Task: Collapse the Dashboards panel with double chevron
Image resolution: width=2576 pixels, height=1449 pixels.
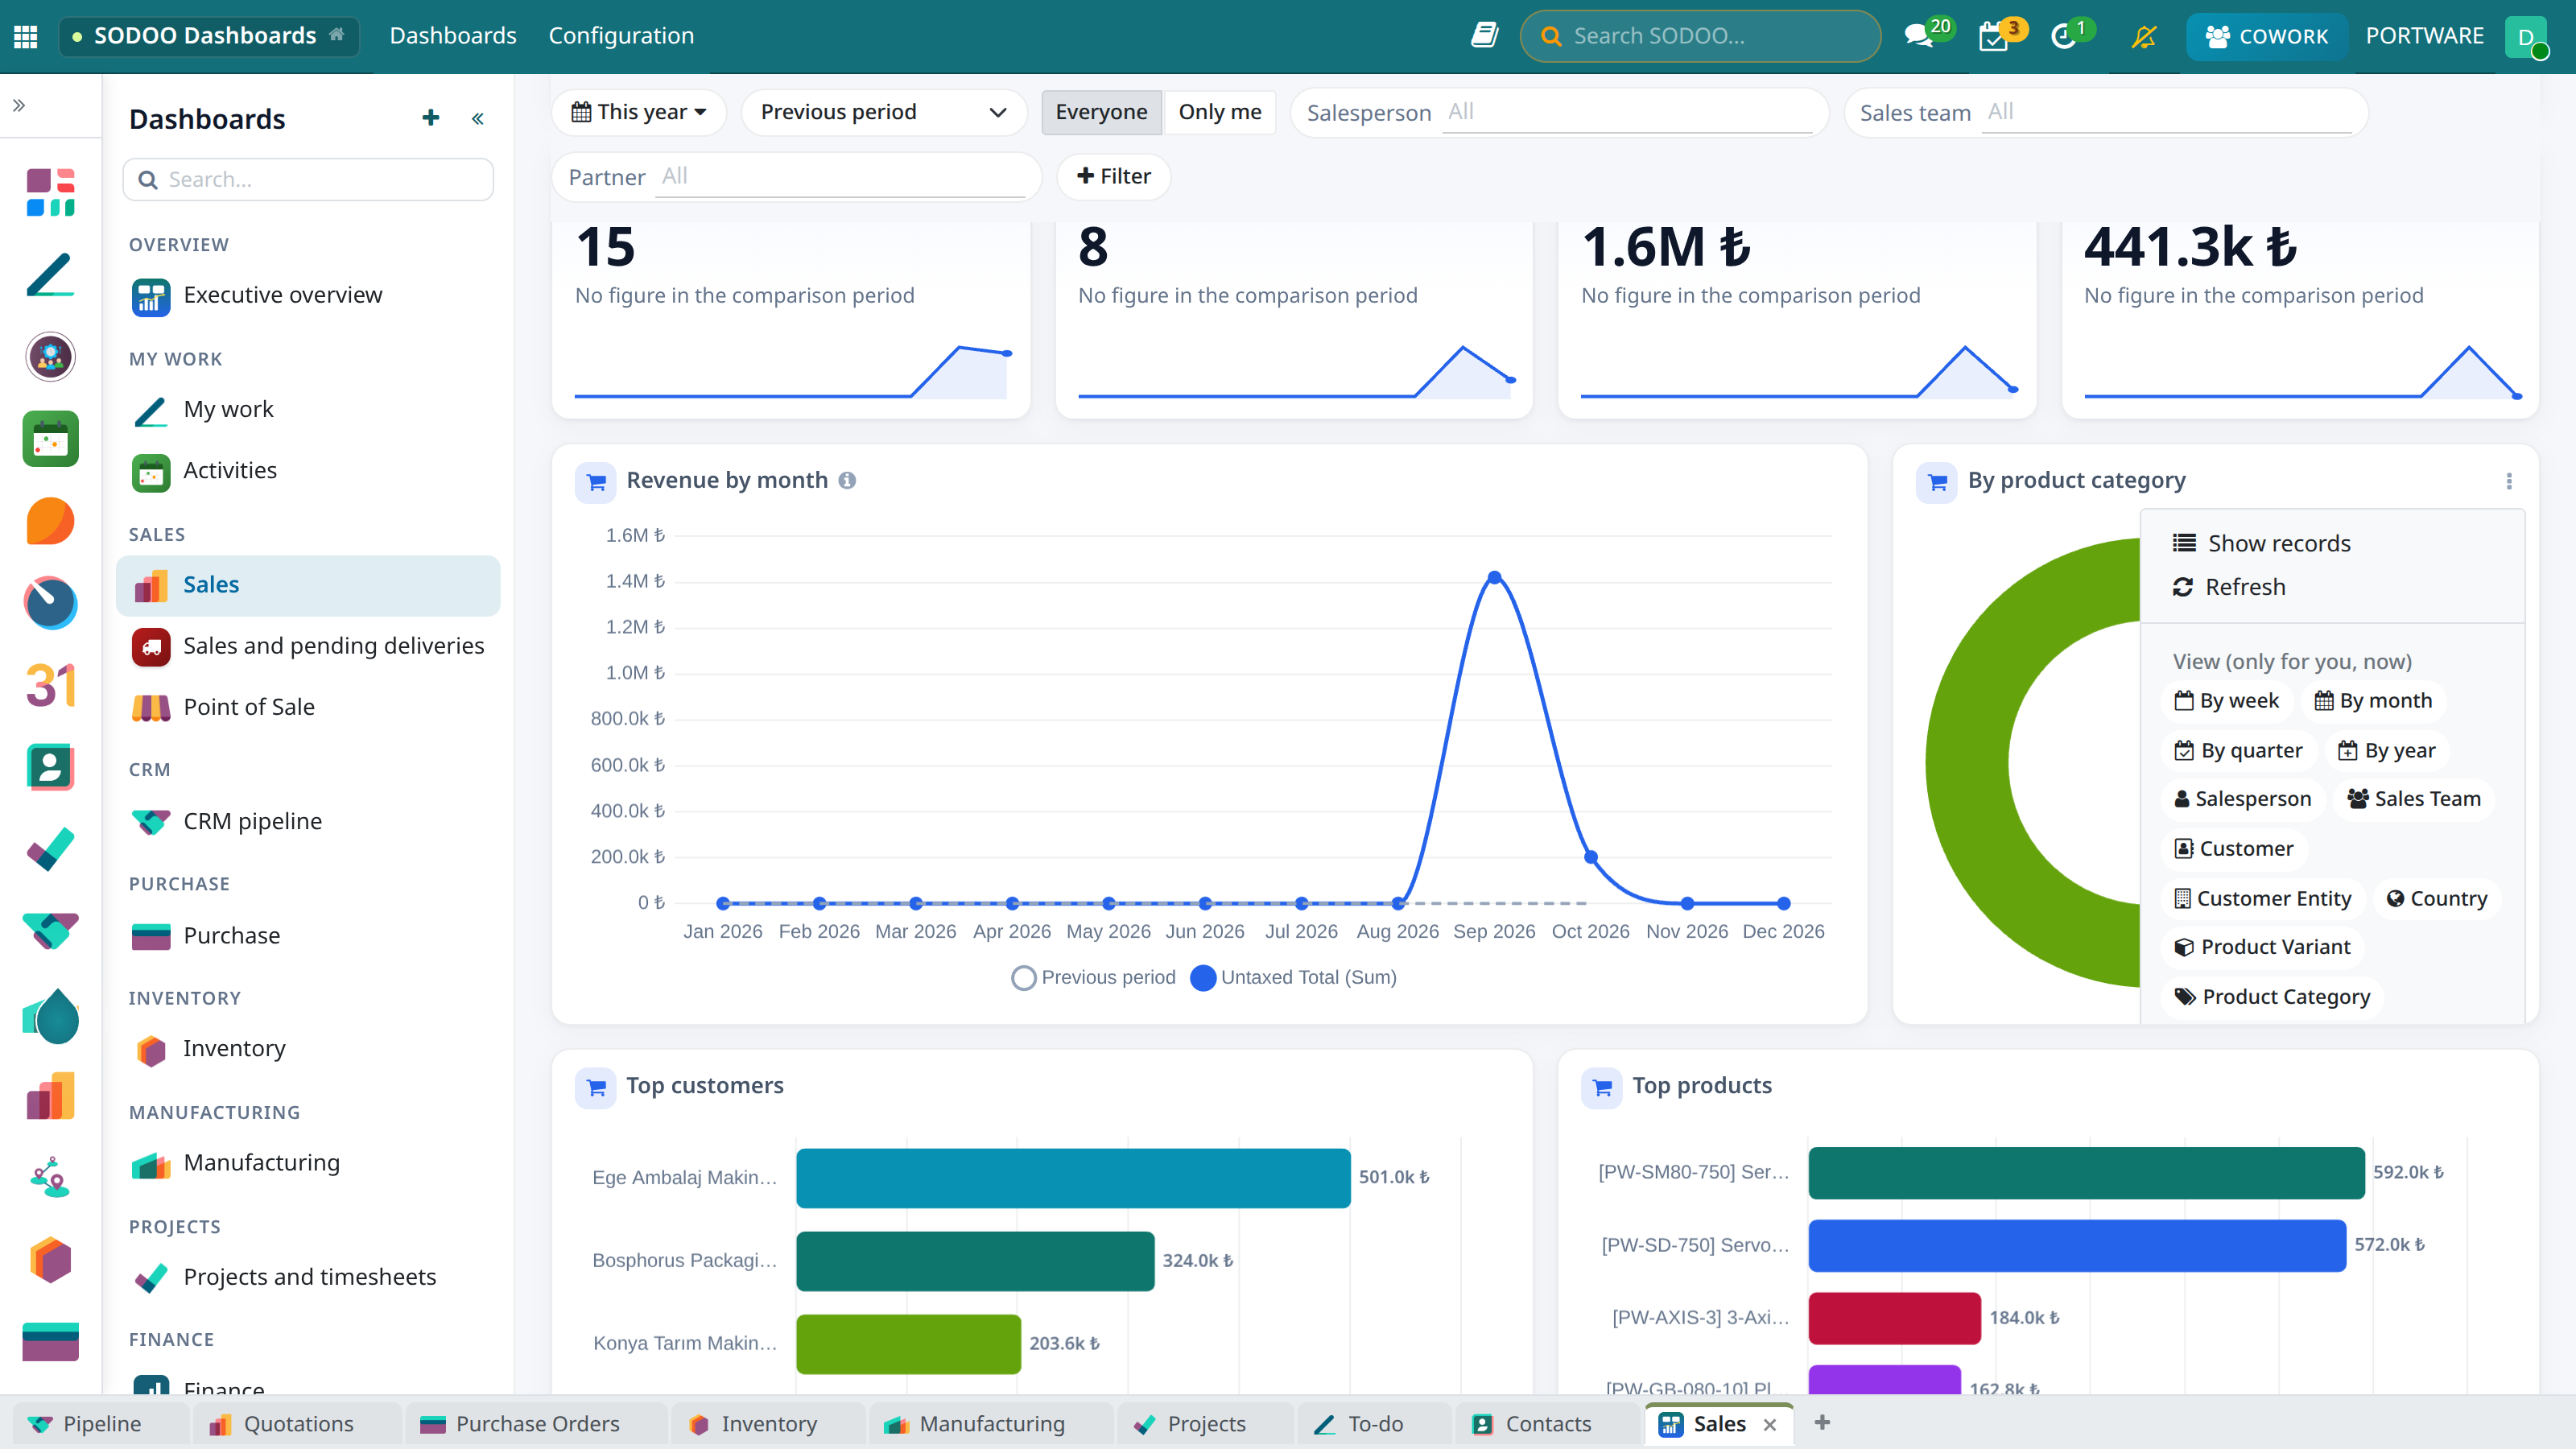Action: pos(478,119)
